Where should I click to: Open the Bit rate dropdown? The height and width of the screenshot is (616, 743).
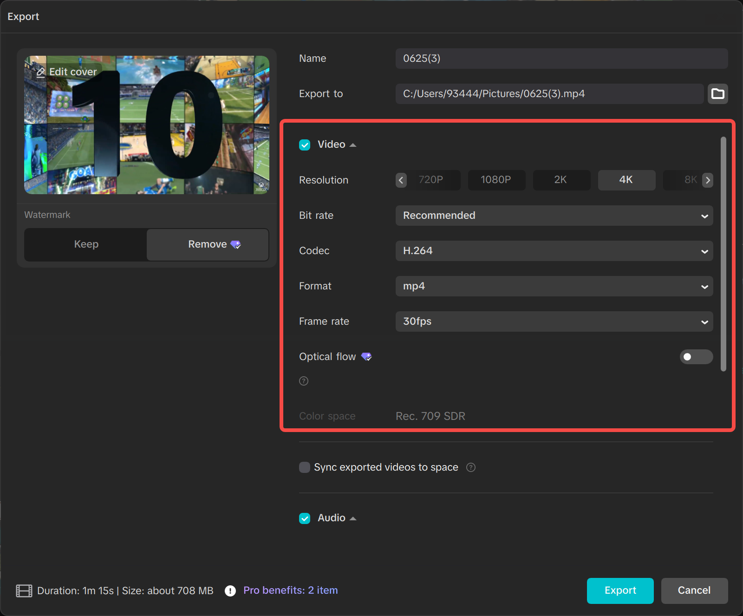(554, 216)
